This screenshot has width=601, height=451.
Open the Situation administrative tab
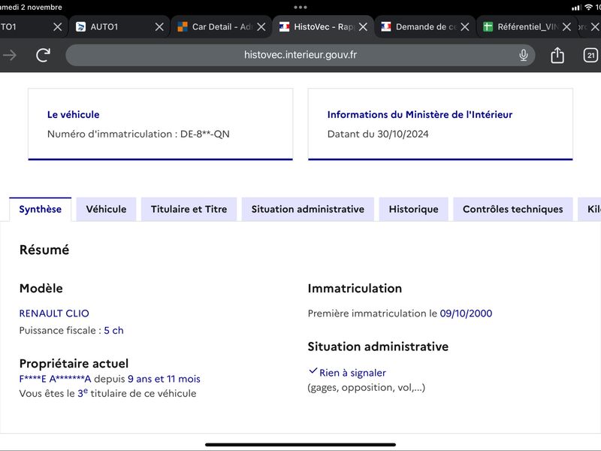point(308,210)
